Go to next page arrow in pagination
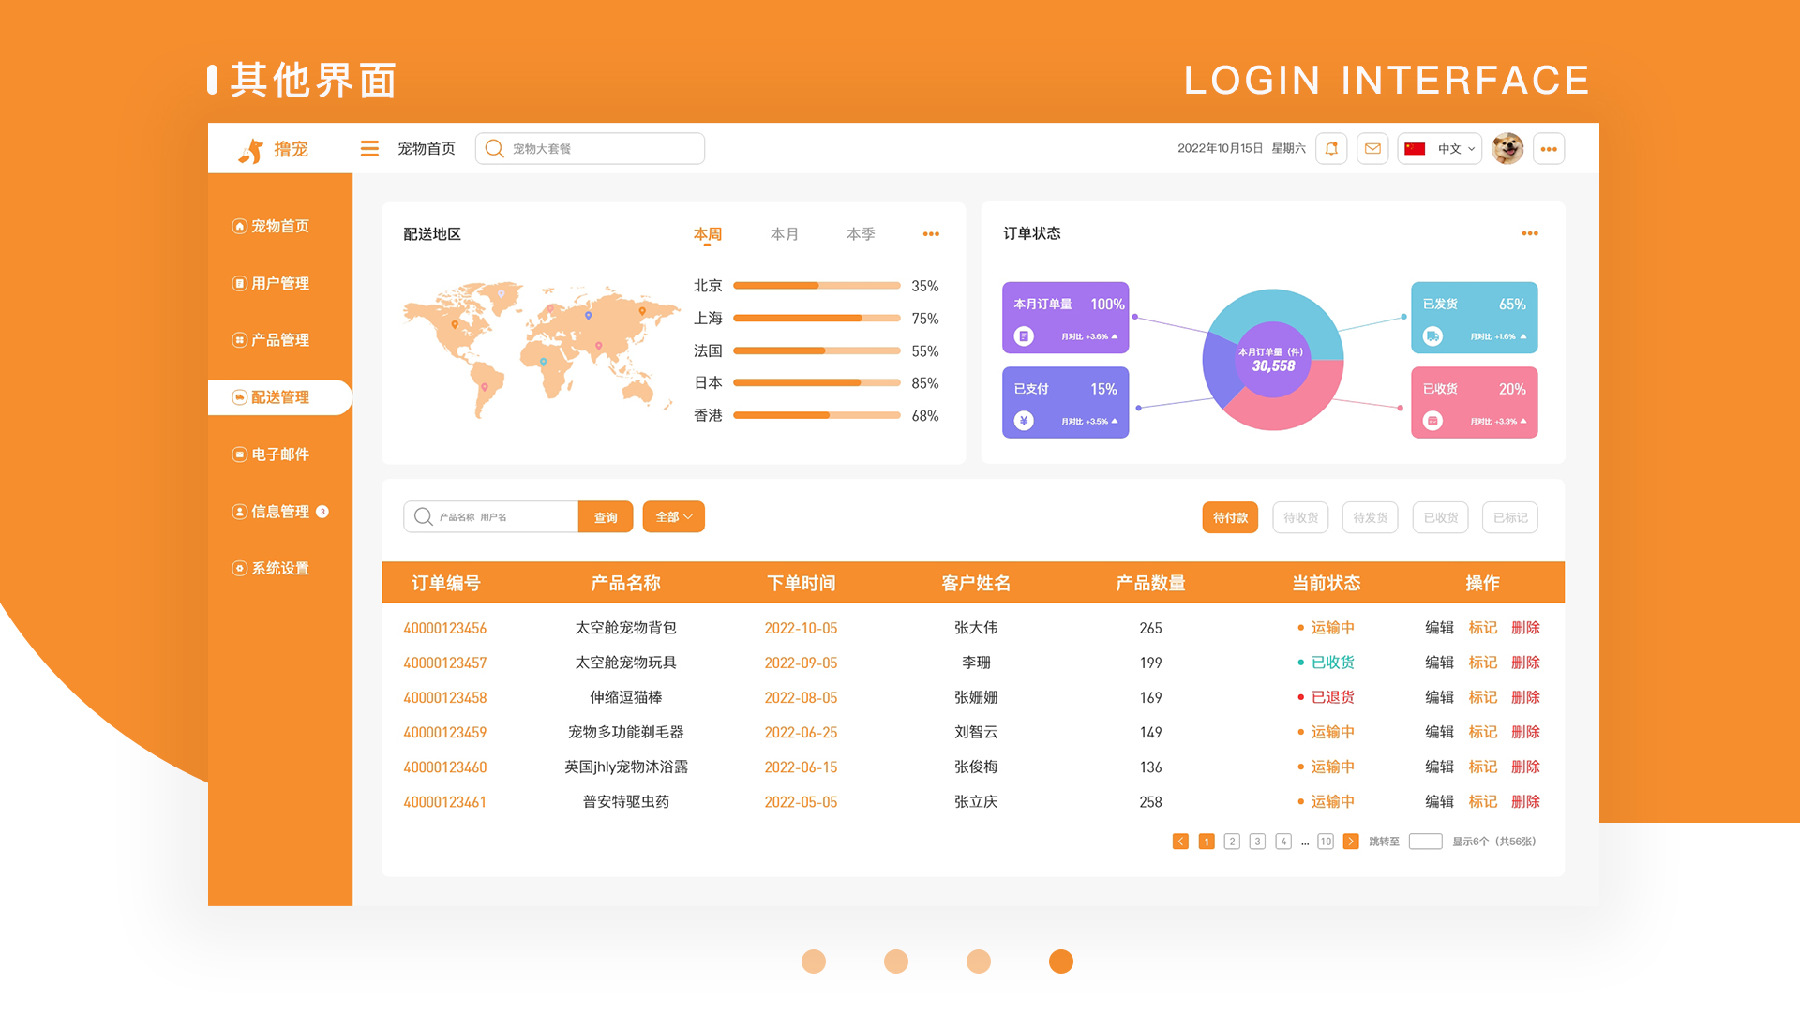Screen dimensions: 1800x1013 (x=1351, y=842)
